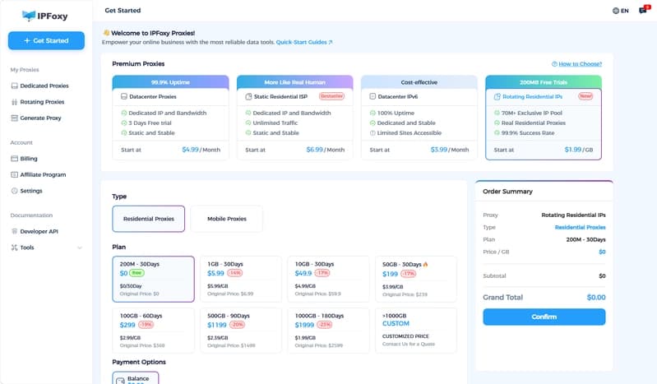The height and width of the screenshot is (384, 657).
Task: Select the Balance payment option
Action: (136, 378)
